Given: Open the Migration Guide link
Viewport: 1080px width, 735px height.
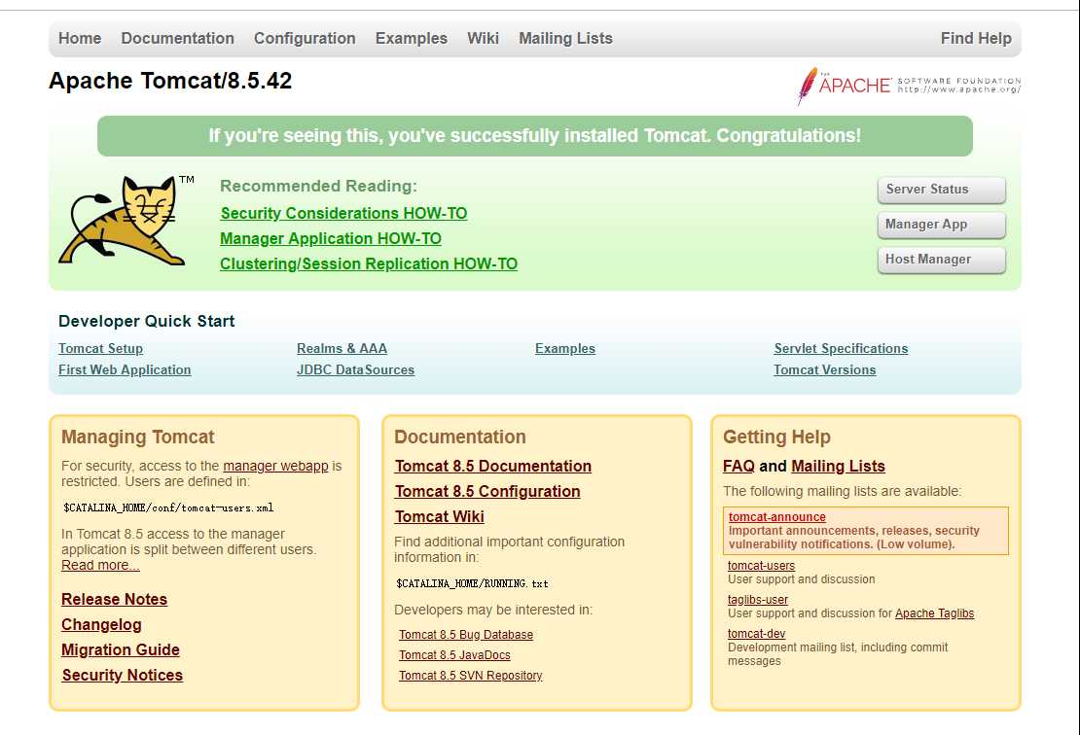Looking at the screenshot, I should (121, 650).
